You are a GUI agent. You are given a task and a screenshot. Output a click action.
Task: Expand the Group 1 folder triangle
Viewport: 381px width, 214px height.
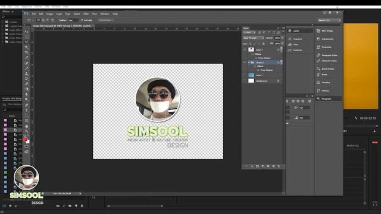tap(249, 62)
